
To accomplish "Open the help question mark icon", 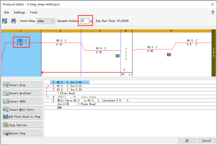I will click(212, 12).
